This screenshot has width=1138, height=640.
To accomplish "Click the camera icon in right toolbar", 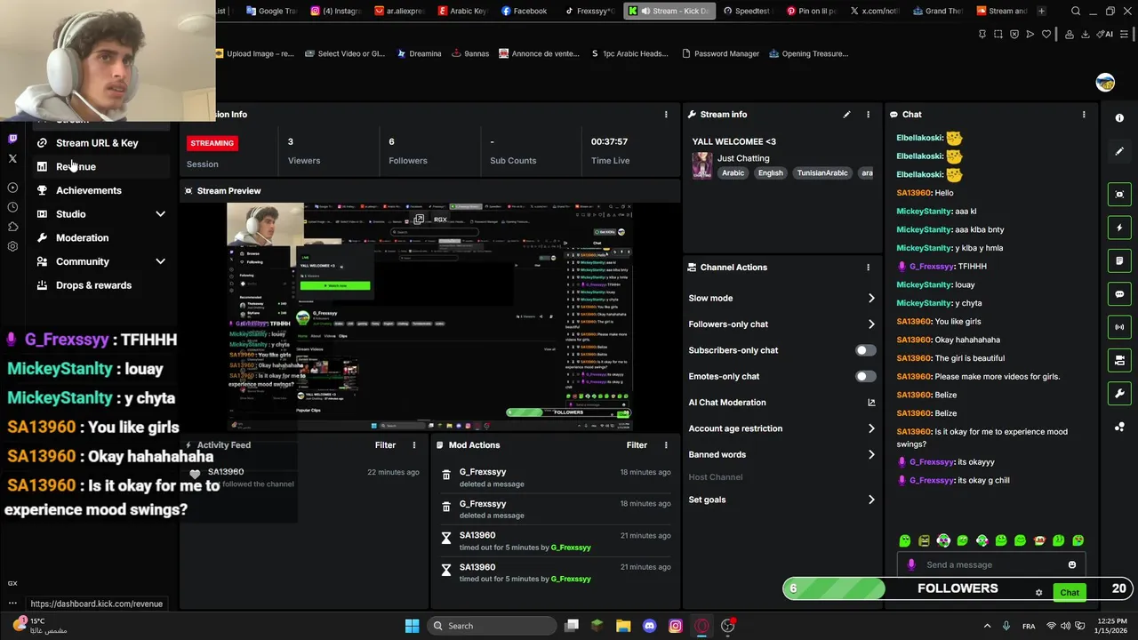I will (x=1119, y=360).
